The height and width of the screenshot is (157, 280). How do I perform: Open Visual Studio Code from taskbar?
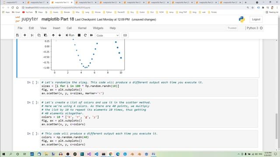96,154
